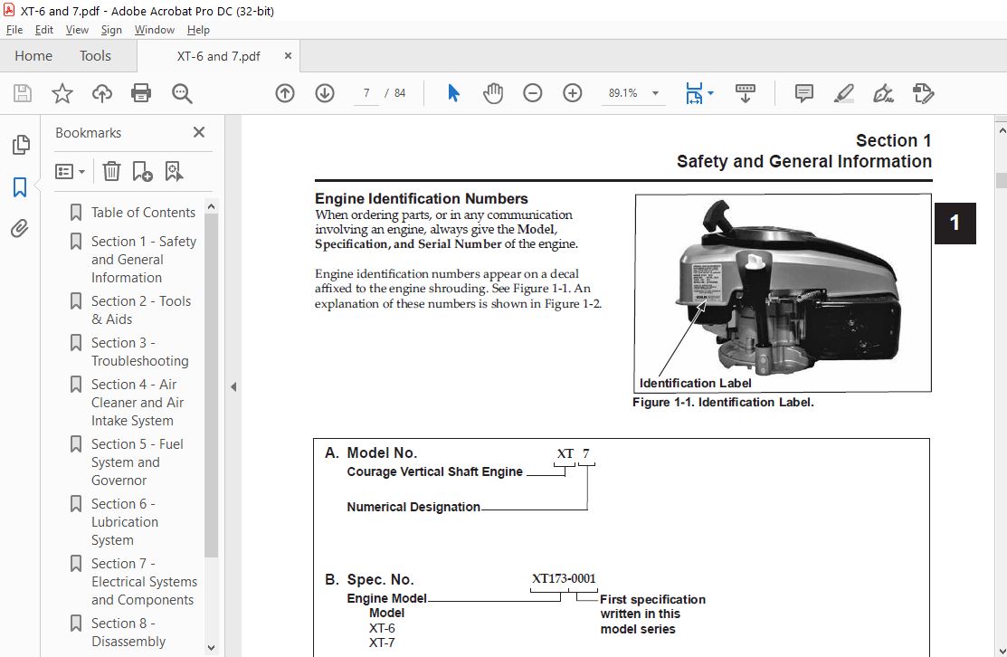Open the Attachments paperclip panel

[x=20, y=229]
